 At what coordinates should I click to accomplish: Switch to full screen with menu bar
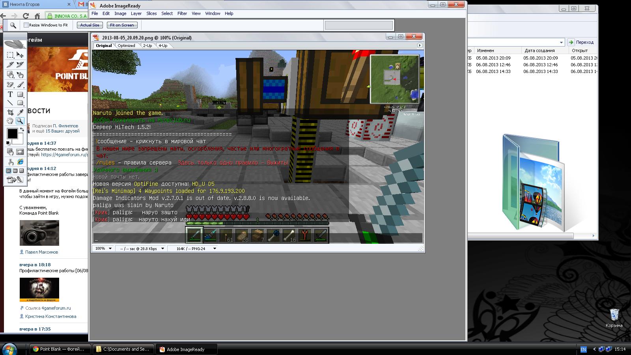point(15,171)
